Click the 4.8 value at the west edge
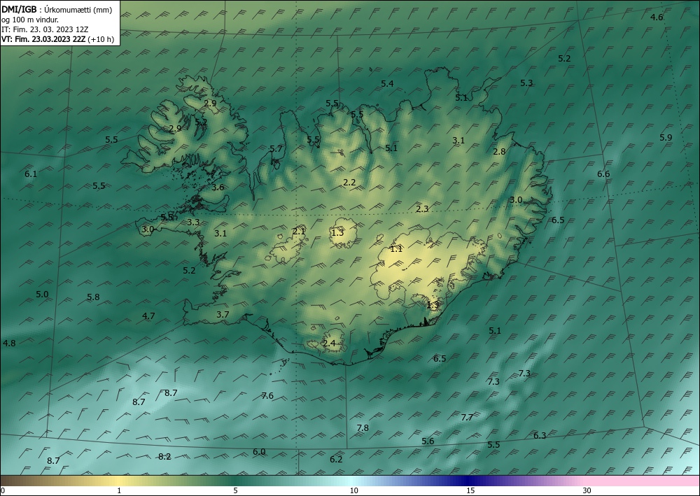The image size is (700, 496). [9, 343]
